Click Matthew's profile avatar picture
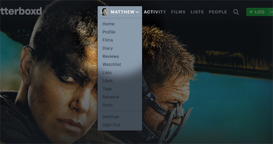The height and width of the screenshot is (144, 273). point(105,12)
